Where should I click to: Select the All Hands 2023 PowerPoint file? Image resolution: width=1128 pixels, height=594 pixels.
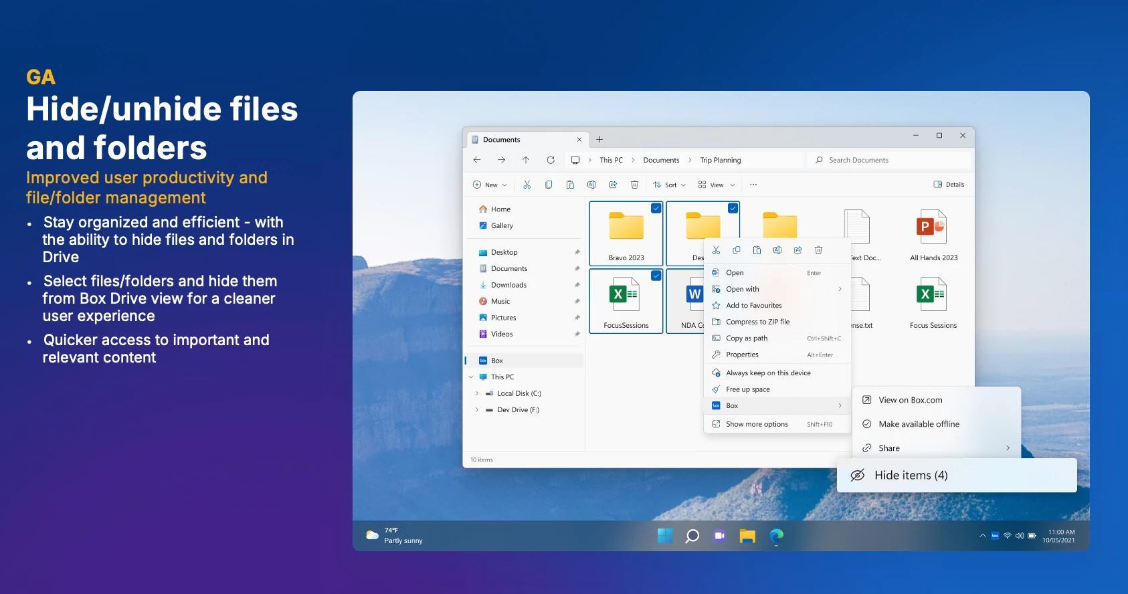pos(933,234)
